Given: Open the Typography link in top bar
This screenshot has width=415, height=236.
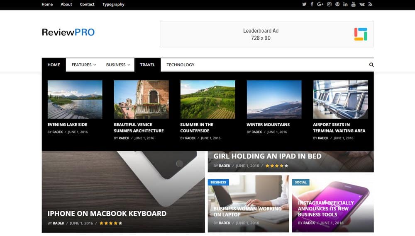Looking at the screenshot, I should (113, 4).
